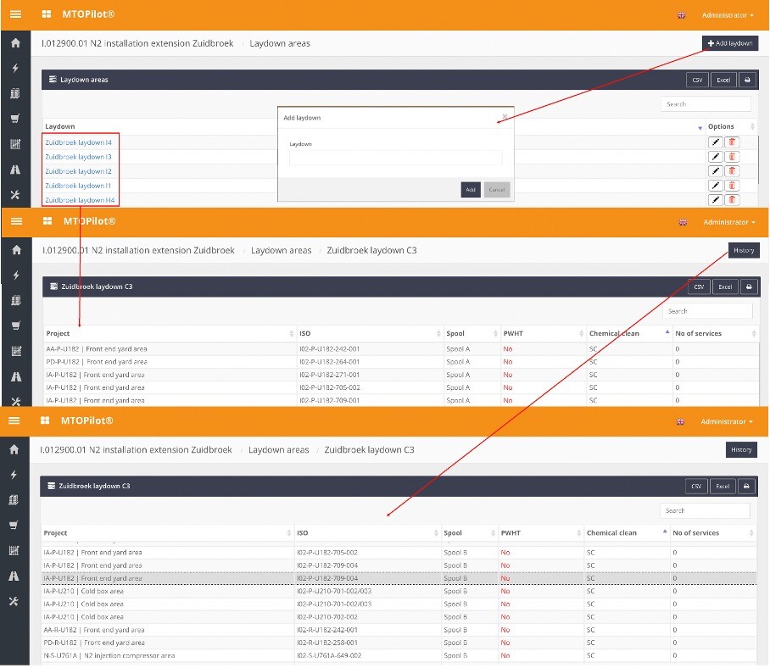This screenshot has width=770, height=668.
Task: Click the pencil icon for Zuidbroek laydown H4
Action: click(x=715, y=200)
